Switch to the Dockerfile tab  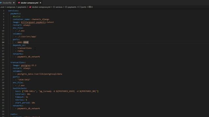pyautogui.click(x=7, y=3)
